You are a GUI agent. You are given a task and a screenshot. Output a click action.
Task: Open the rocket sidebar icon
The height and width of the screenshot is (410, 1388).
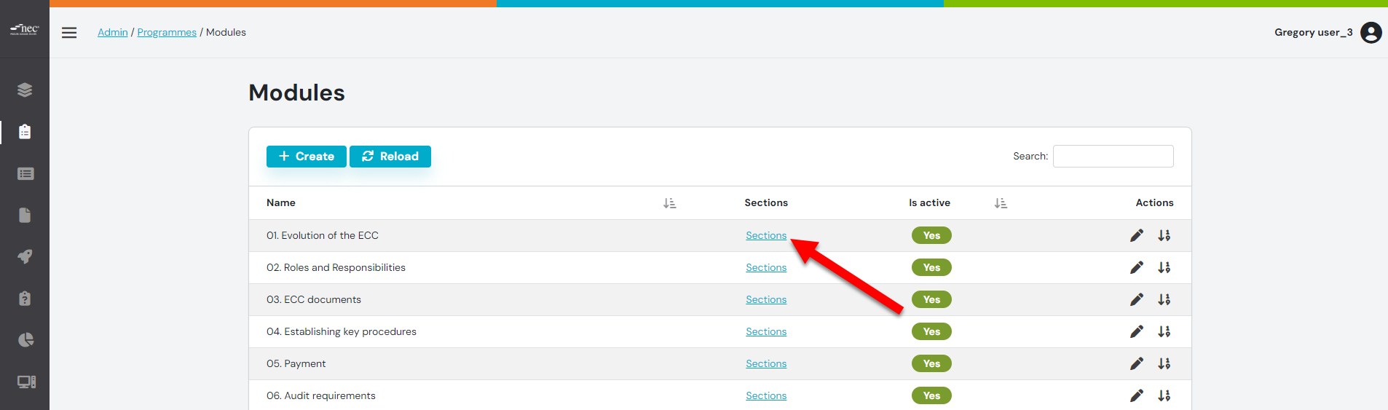coord(25,256)
